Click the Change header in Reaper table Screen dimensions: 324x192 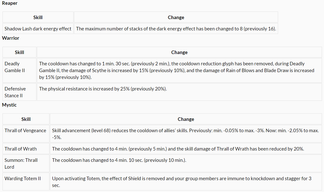click(x=176, y=17)
